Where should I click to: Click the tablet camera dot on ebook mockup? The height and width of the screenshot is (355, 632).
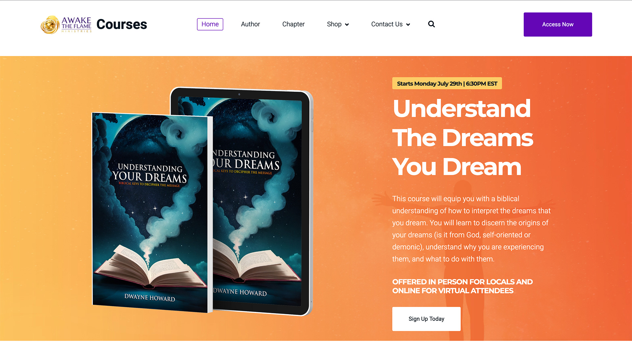[x=239, y=94]
